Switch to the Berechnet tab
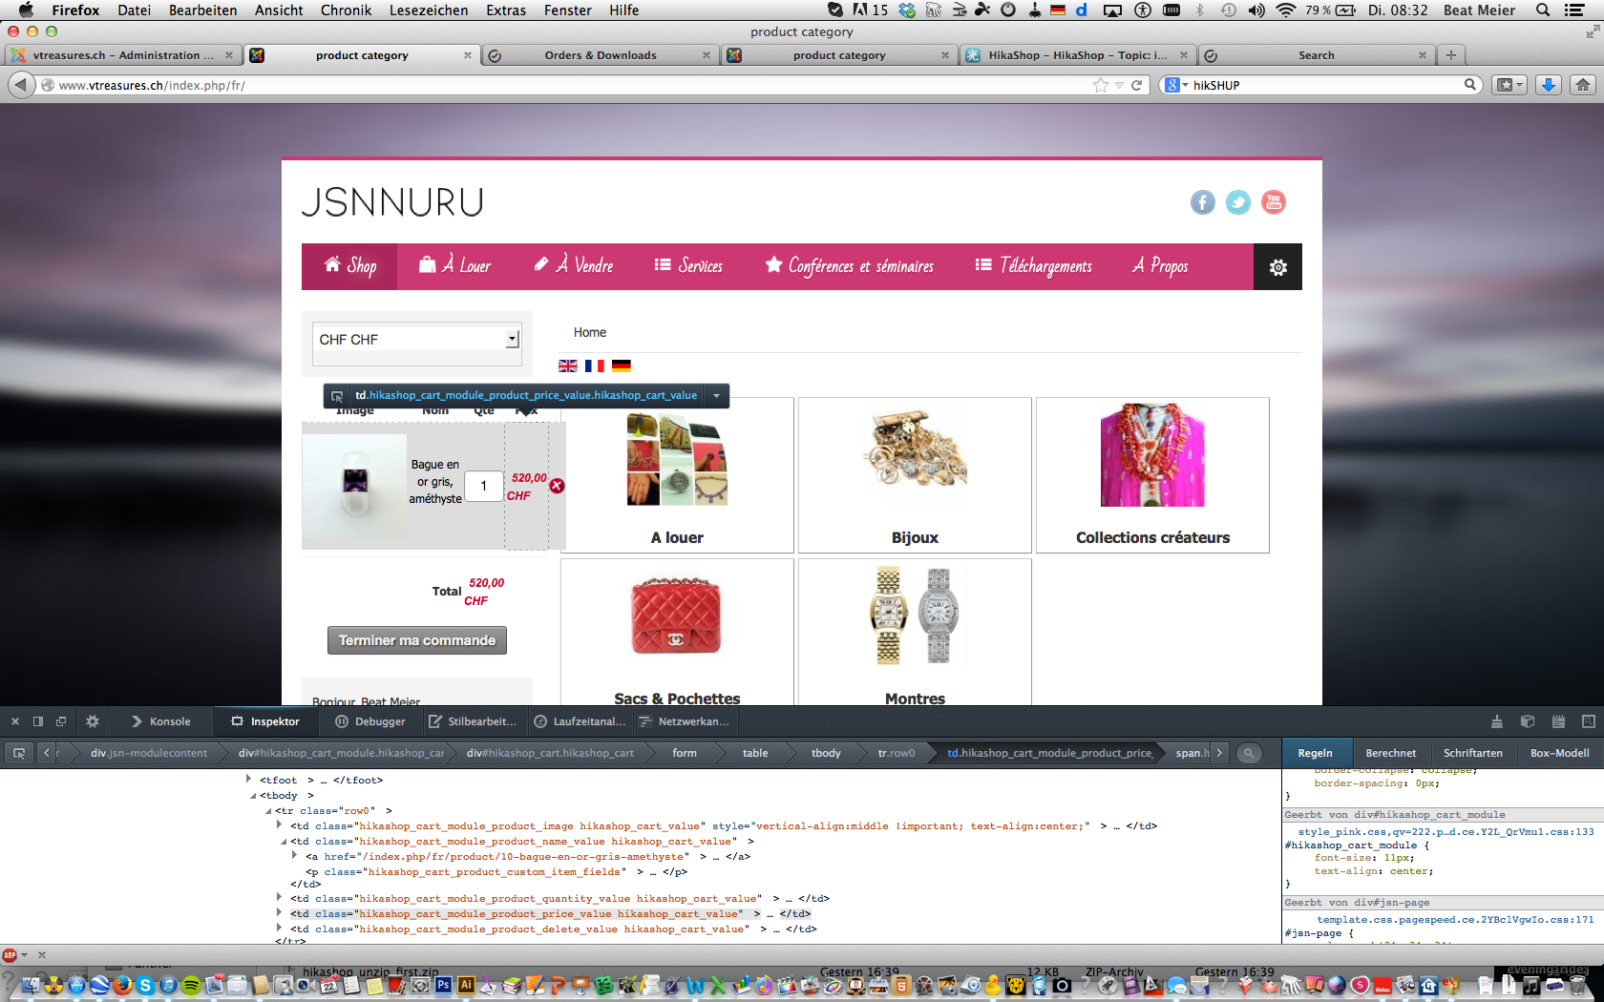This screenshot has height=1002, width=1604. (1390, 753)
